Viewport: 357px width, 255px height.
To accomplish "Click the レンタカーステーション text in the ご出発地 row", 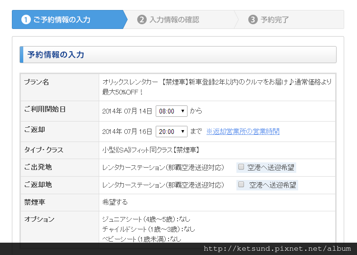I will tap(163, 168).
